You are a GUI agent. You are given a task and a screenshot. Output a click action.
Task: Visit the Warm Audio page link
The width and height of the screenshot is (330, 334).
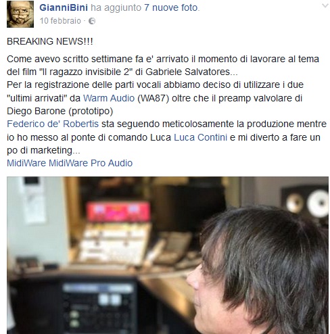(x=109, y=98)
